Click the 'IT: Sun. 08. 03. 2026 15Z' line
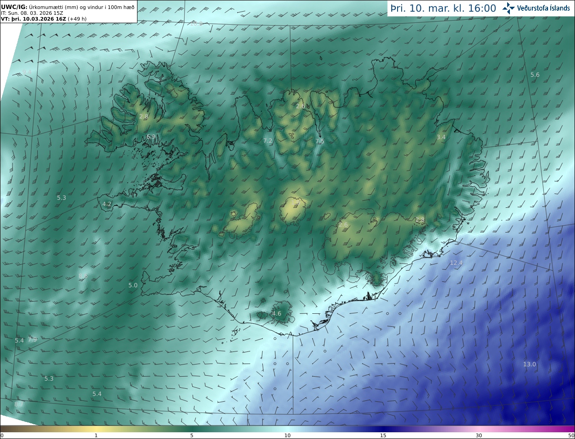 [32, 13]
